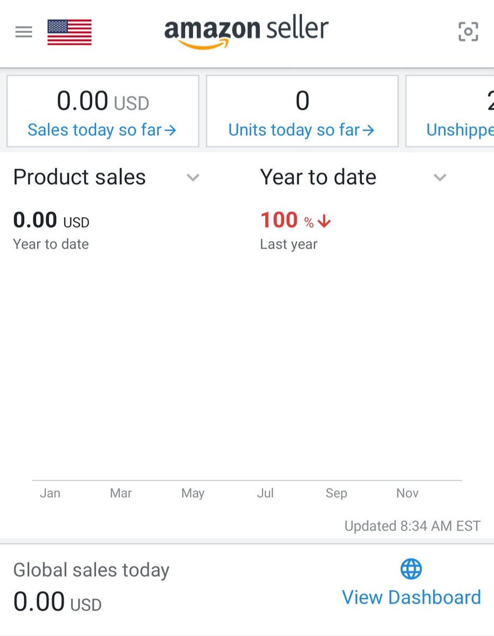Tap arrow beside Sales today so far
This screenshot has height=636, width=494.
[170, 130]
